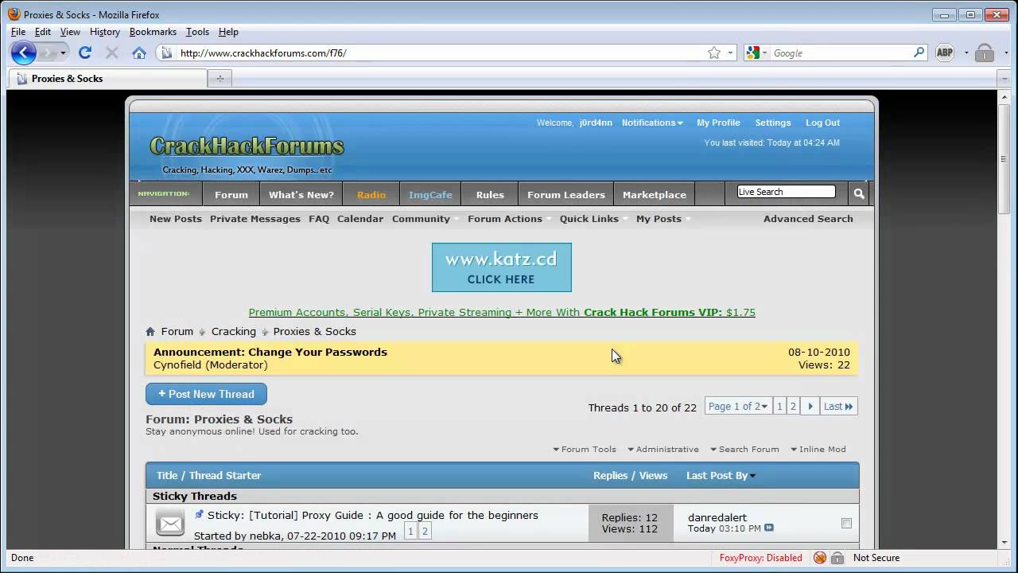Click the breadcrumb home icon
Screen dimensions: 1018x573
tap(150, 331)
